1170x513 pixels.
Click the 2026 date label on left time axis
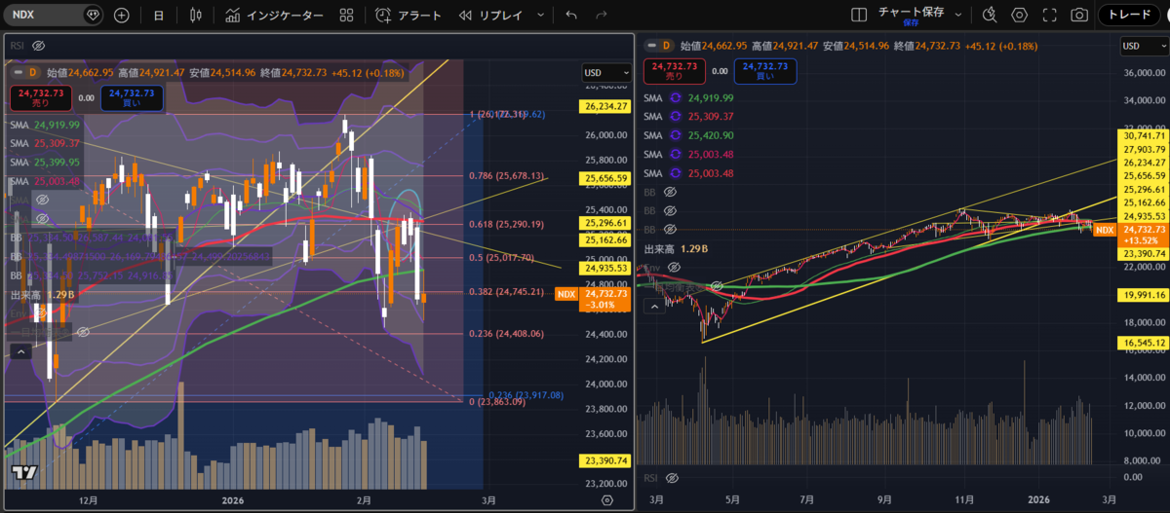click(x=233, y=500)
